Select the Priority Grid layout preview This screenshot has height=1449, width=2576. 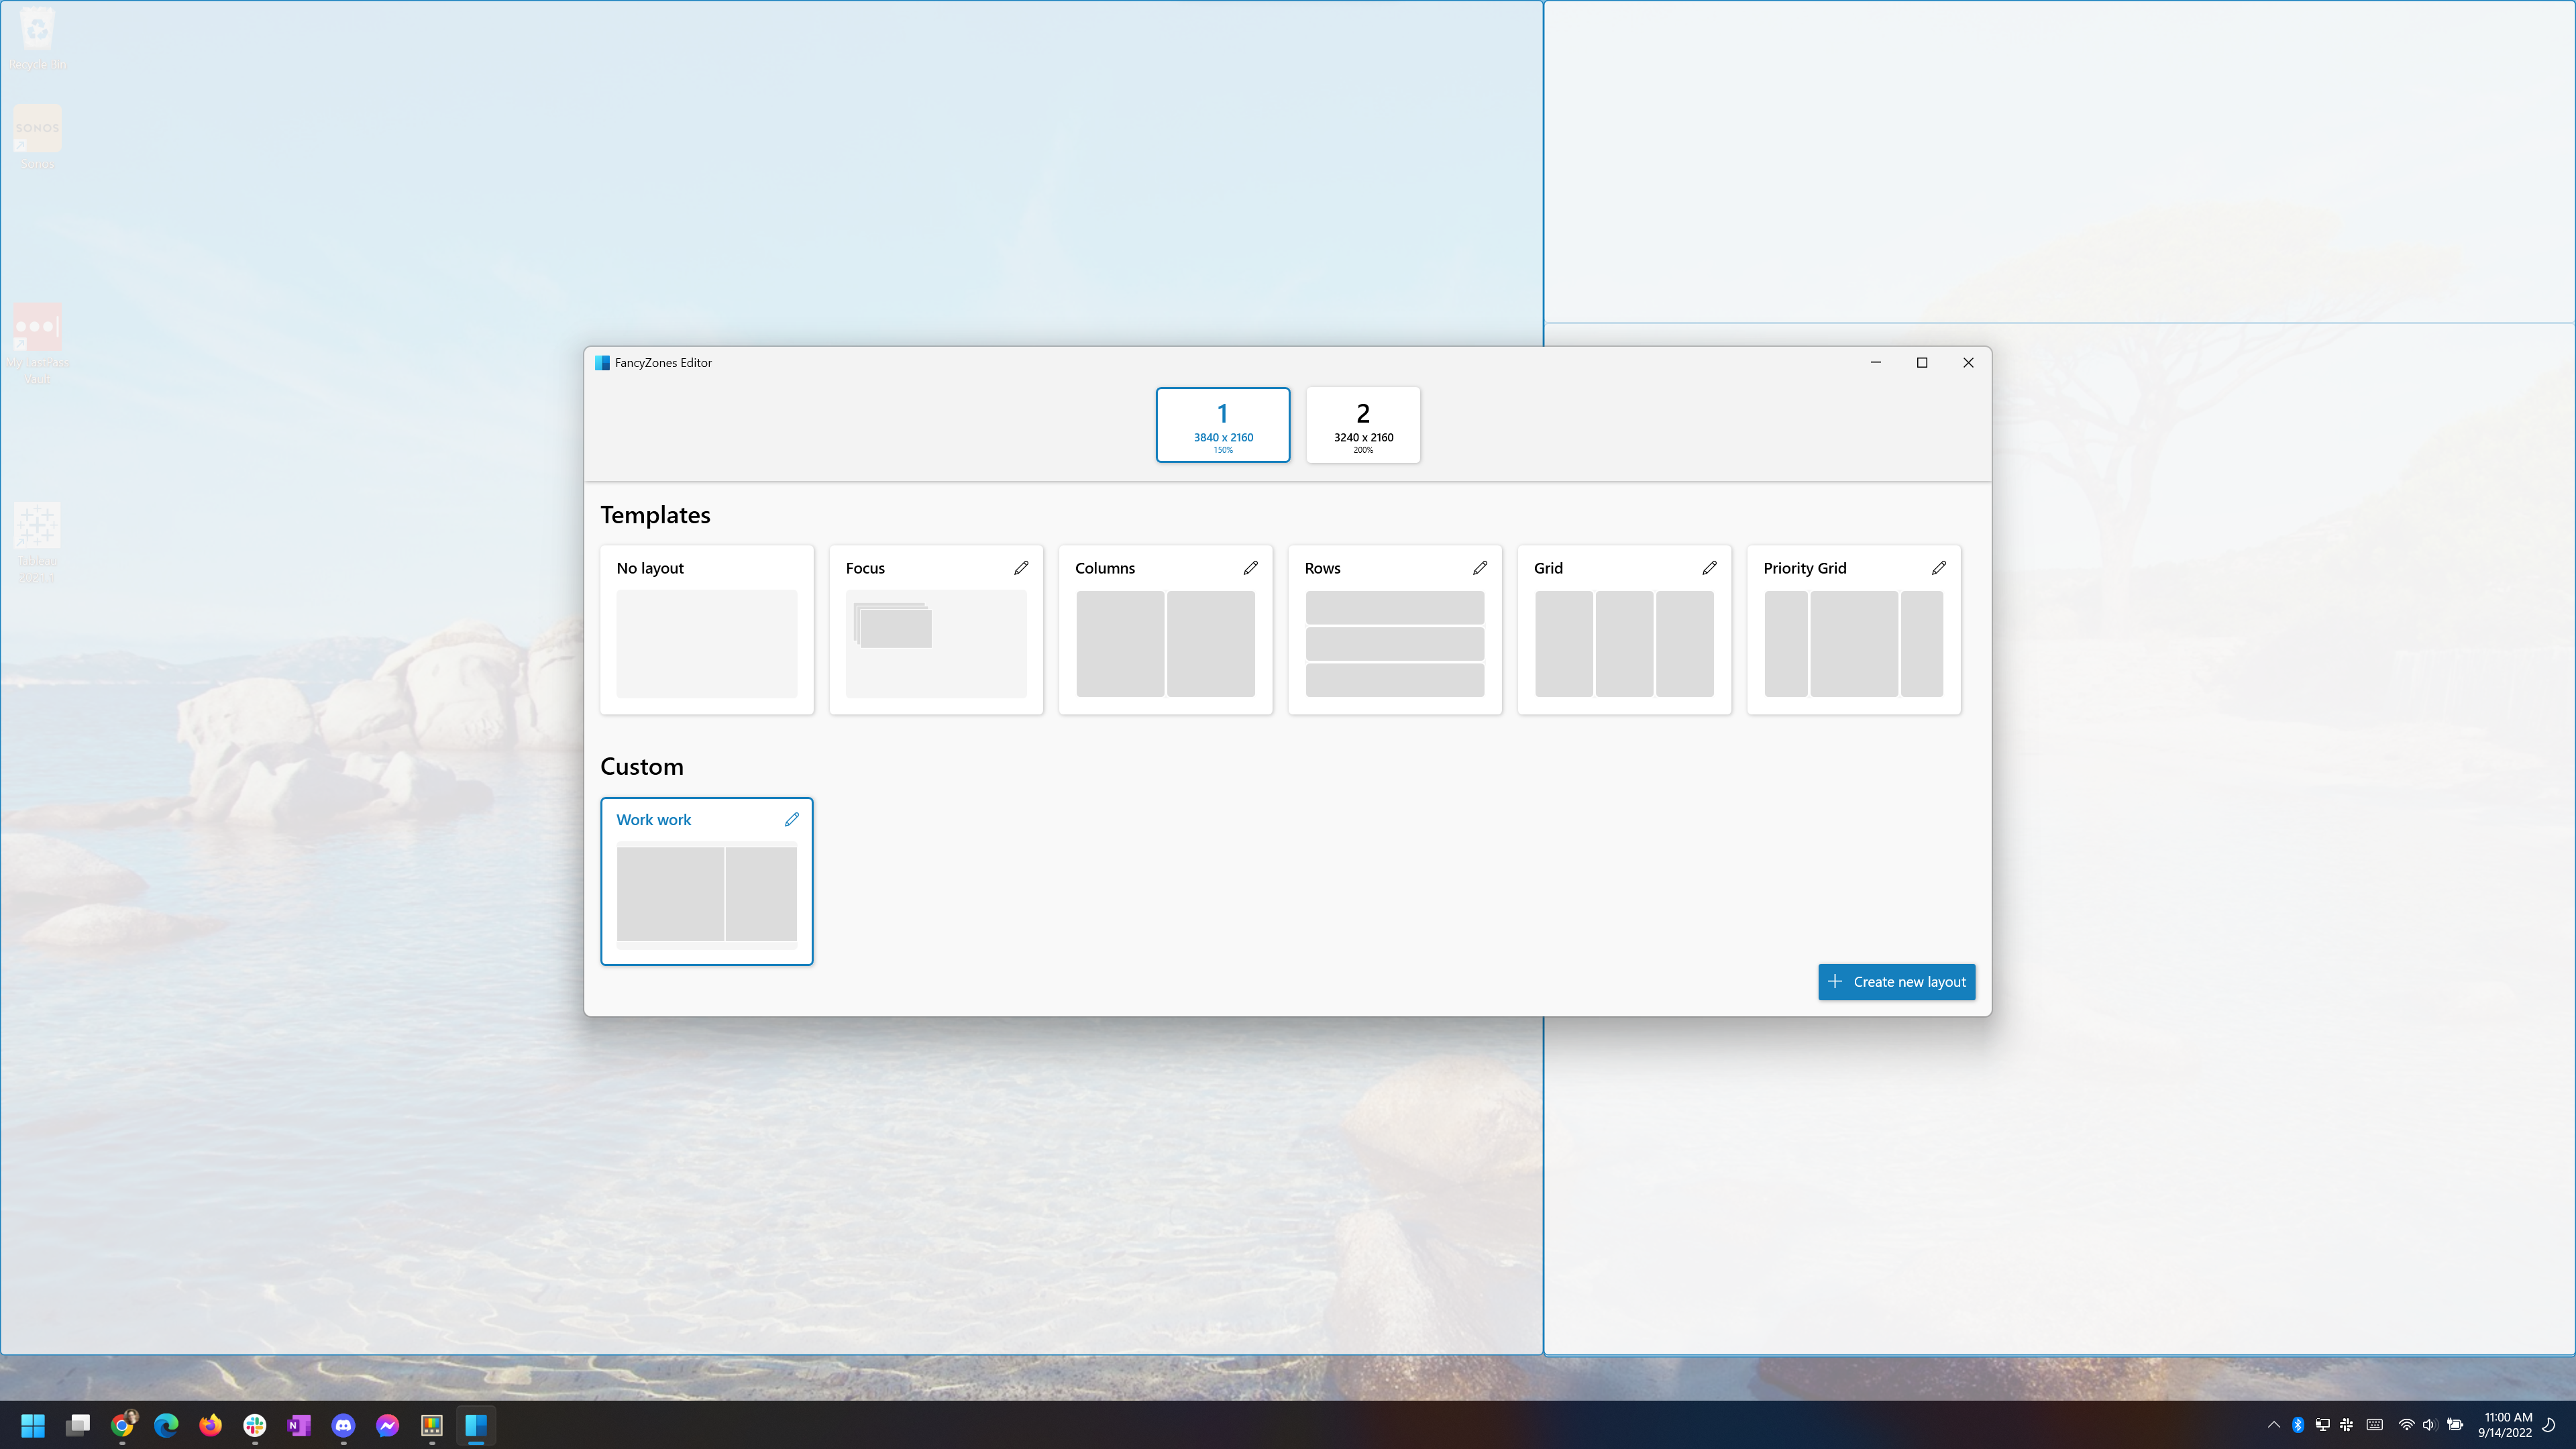(1853, 643)
